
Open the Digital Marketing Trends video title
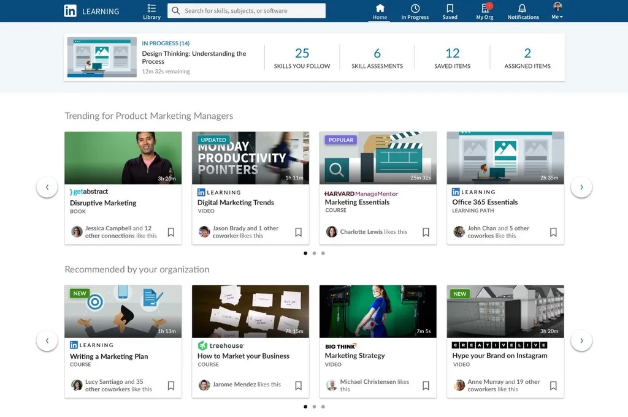[235, 202]
